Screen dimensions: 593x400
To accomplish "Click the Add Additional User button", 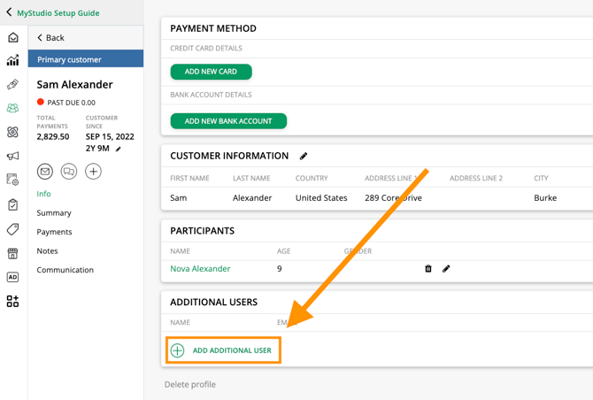I will (x=224, y=350).
